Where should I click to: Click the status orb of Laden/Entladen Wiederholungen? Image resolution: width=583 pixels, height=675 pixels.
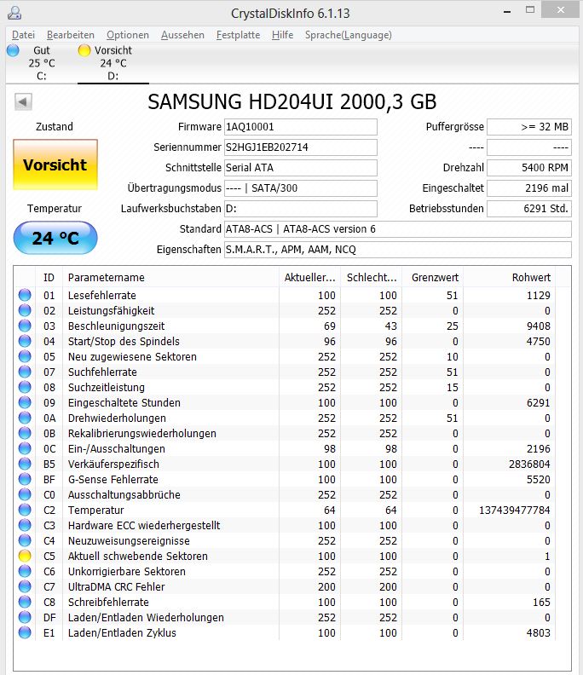tap(25, 617)
